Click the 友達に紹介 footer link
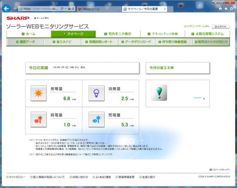Screen dimensions: 237x188 point(147,177)
